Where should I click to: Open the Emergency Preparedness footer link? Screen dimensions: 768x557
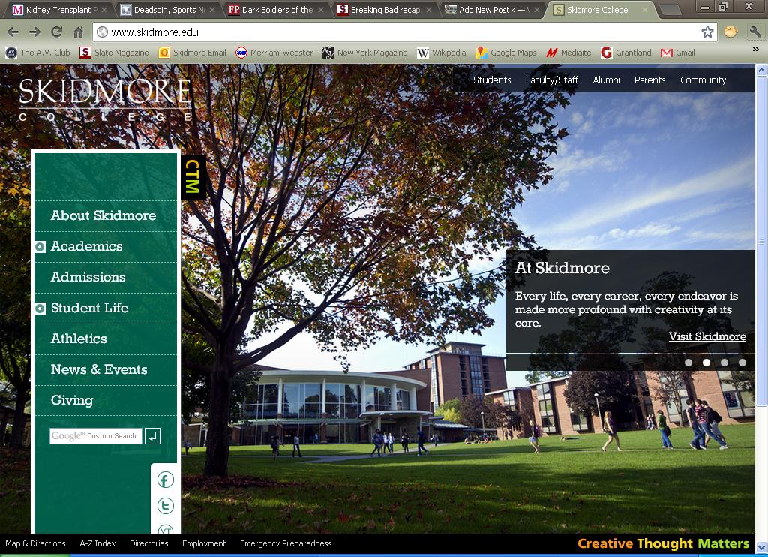[x=286, y=543]
